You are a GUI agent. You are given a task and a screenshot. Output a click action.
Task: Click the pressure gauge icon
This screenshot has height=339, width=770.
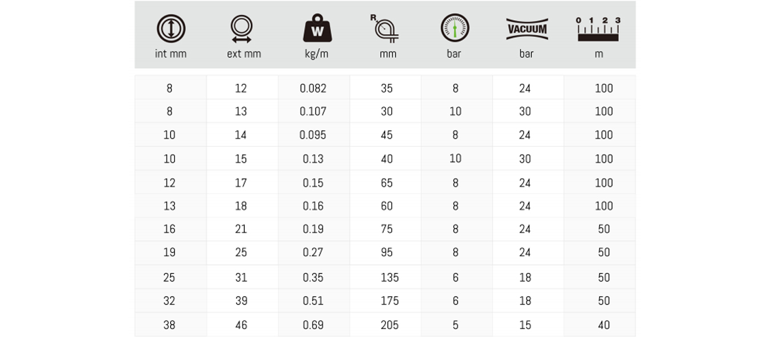(455, 28)
